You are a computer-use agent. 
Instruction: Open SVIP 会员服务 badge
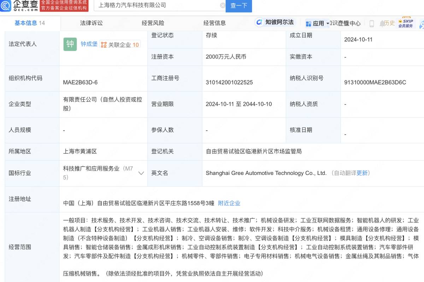pyautogui.click(x=406, y=23)
